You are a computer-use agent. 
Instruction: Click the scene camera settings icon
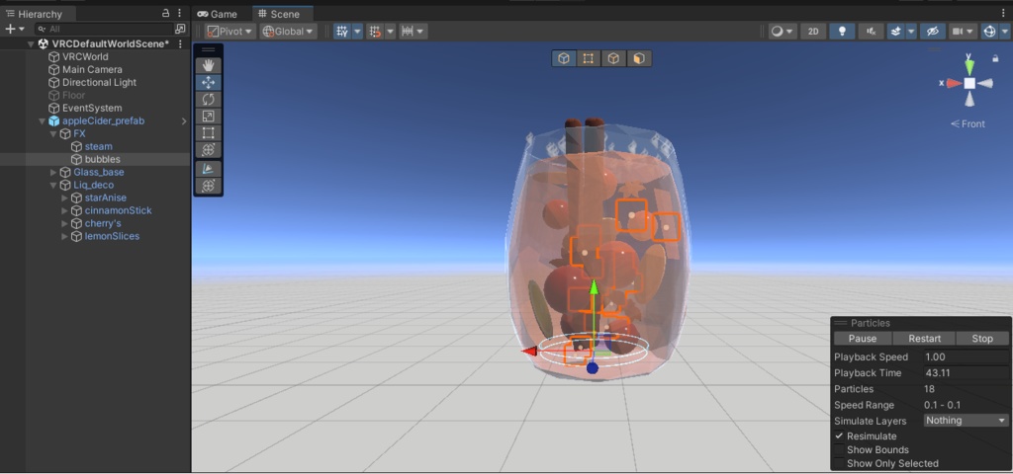pyautogui.click(x=957, y=31)
